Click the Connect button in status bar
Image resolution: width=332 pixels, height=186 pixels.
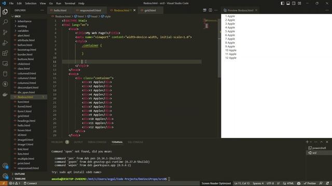(30, 183)
